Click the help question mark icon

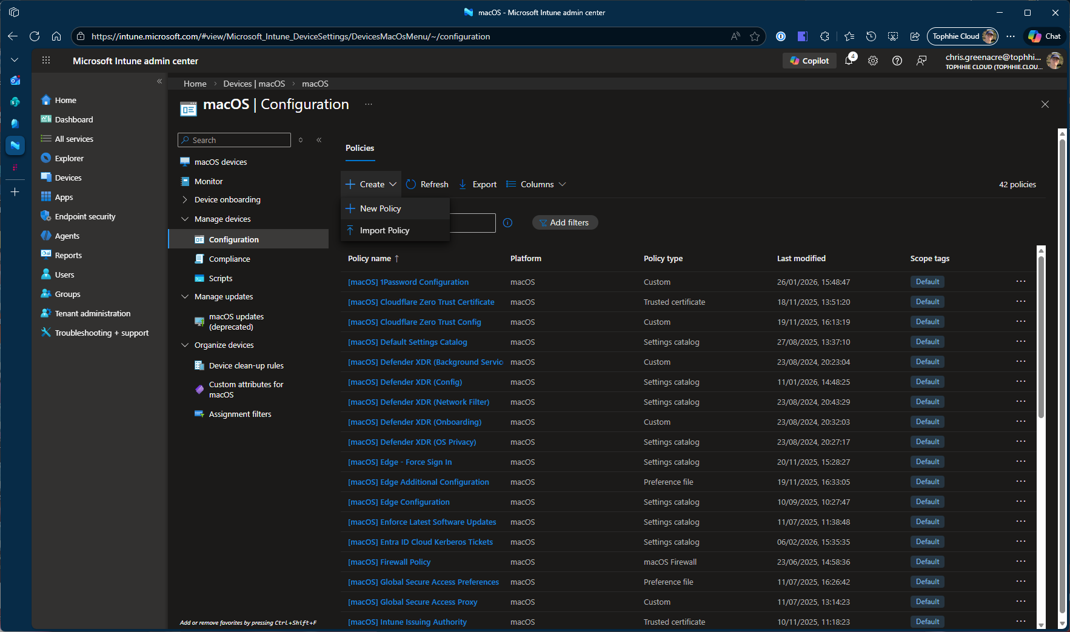point(897,61)
